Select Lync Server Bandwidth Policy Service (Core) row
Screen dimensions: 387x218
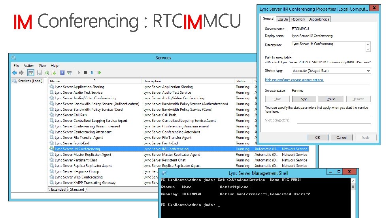click(x=153, y=109)
